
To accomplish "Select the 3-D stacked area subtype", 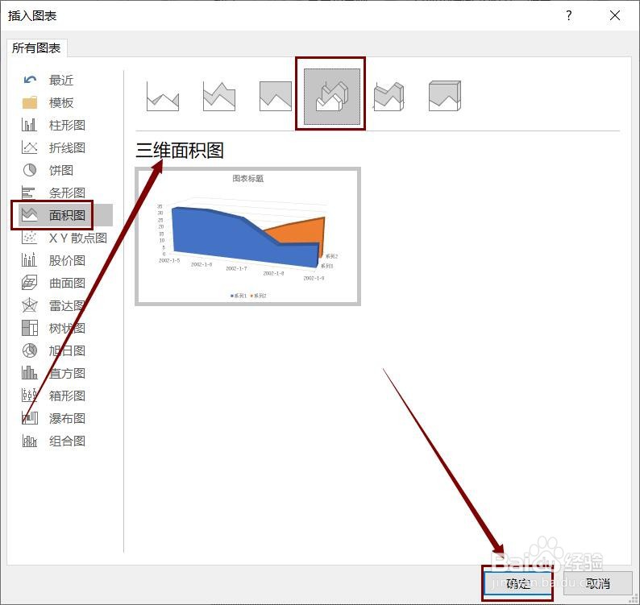I will click(x=389, y=97).
